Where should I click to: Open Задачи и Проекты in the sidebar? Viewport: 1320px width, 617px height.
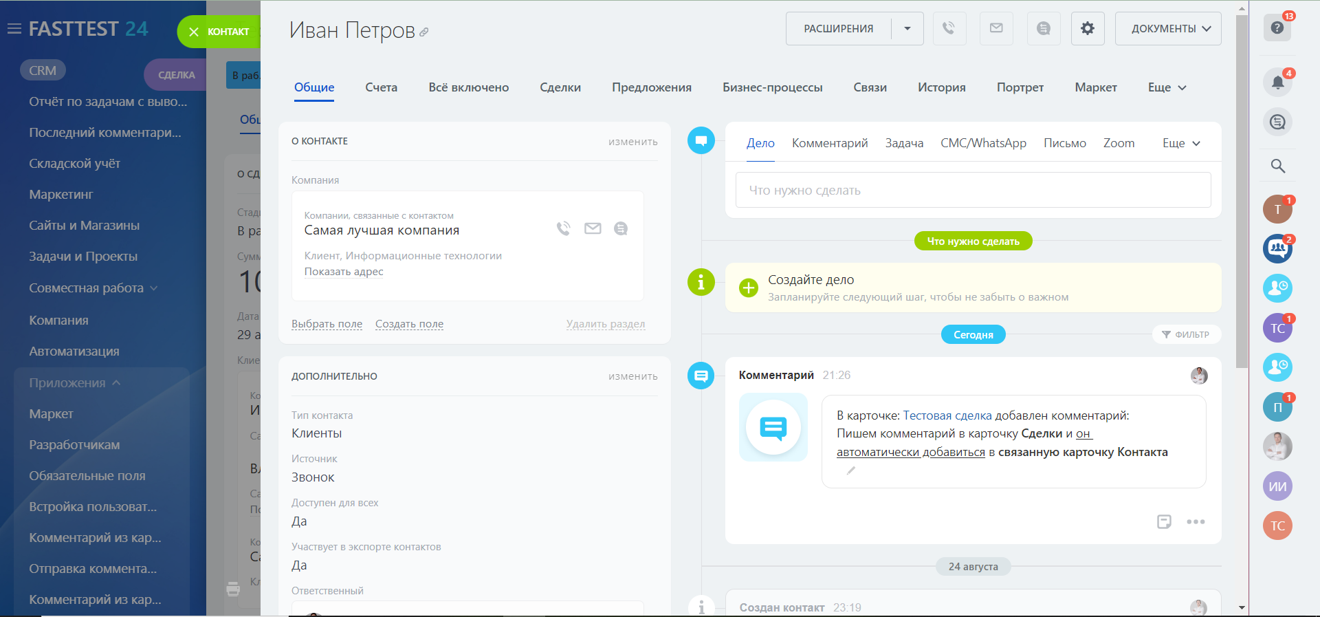[x=83, y=257]
